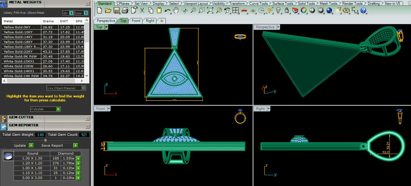This screenshot has height=186, width=411.
Task: Click the Undo view change icon
Action: tap(227, 11)
